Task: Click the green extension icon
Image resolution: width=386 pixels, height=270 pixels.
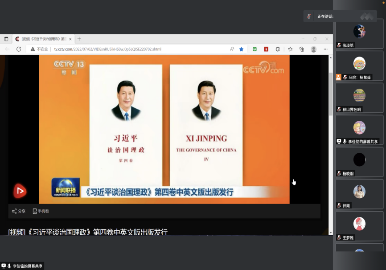Action: pos(255,49)
